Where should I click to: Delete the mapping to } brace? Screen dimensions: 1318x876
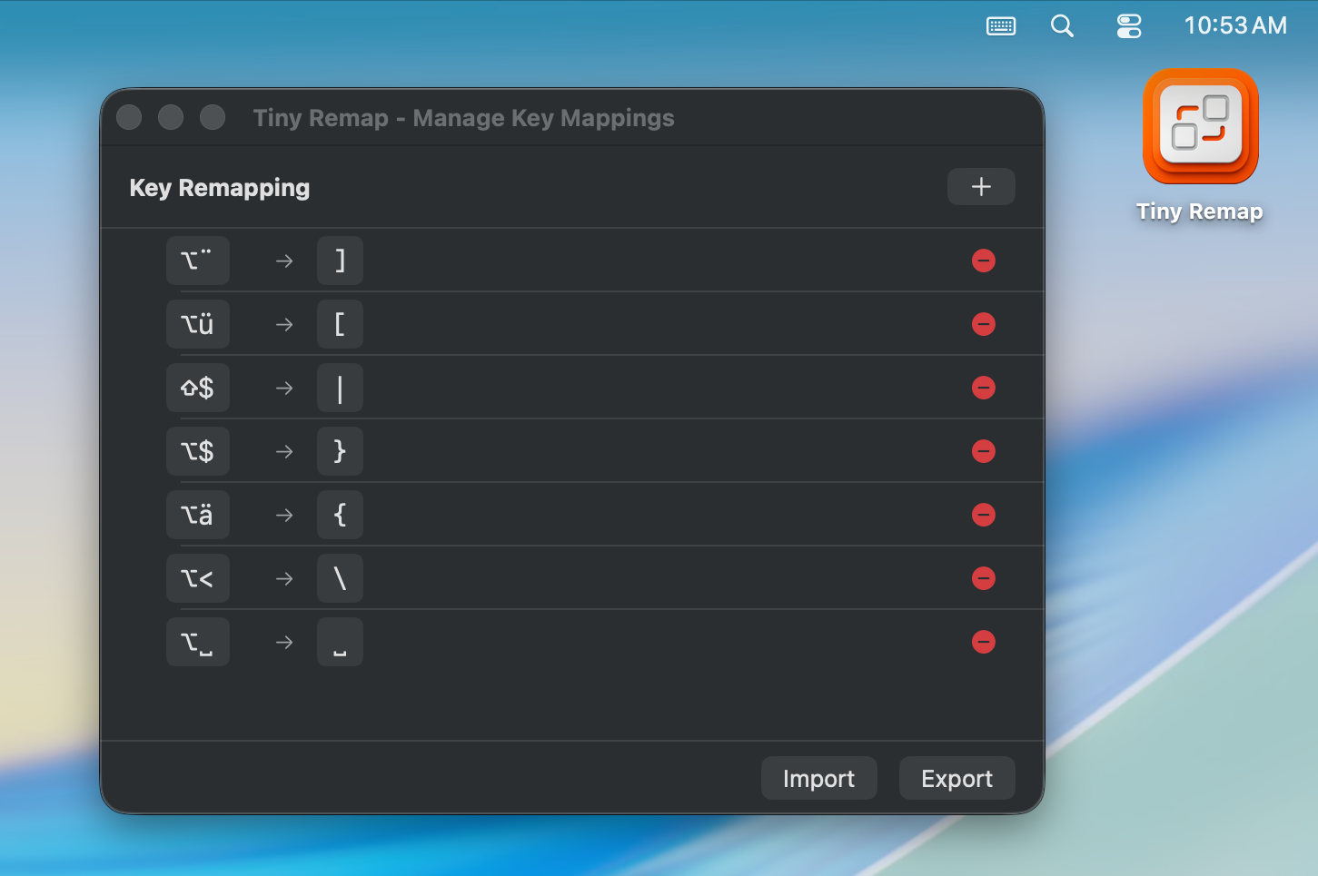pos(984,451)
